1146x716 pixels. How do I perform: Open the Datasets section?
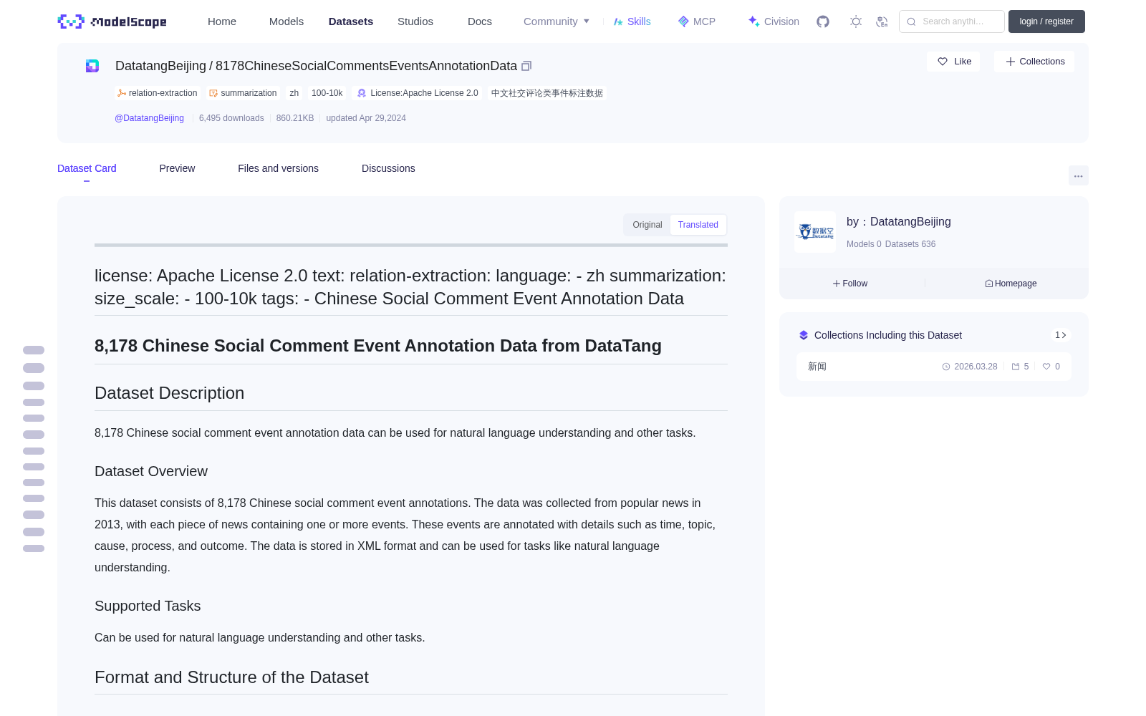(x=351, y=21)
